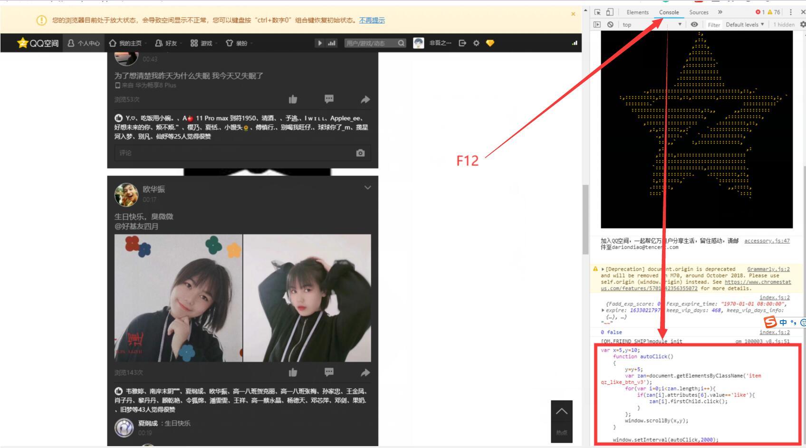Image resolution: width=806 pixels, height=448 pixels.
Task: Switch to the Sources tab
Action: [x=699, y=12]
